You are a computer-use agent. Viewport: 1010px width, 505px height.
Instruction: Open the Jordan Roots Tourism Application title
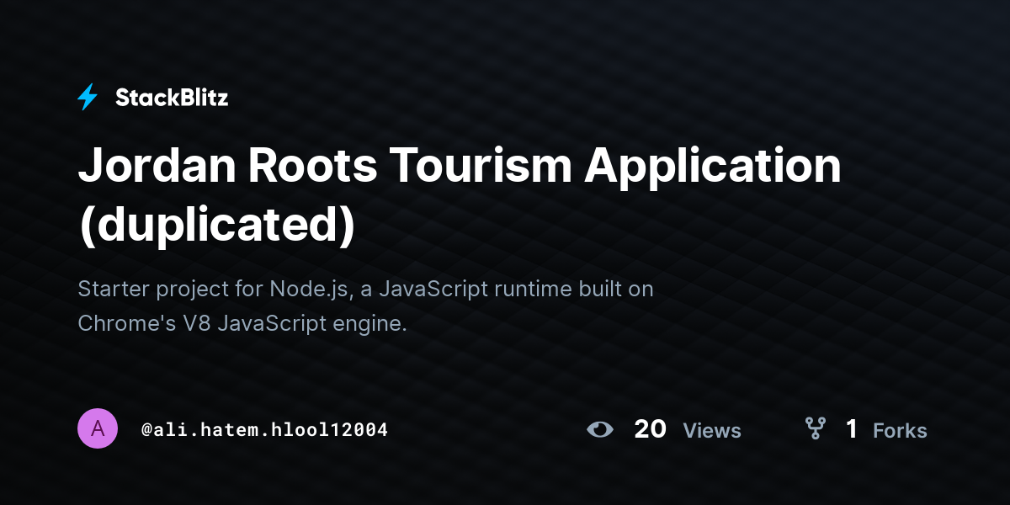click(460, 195)
